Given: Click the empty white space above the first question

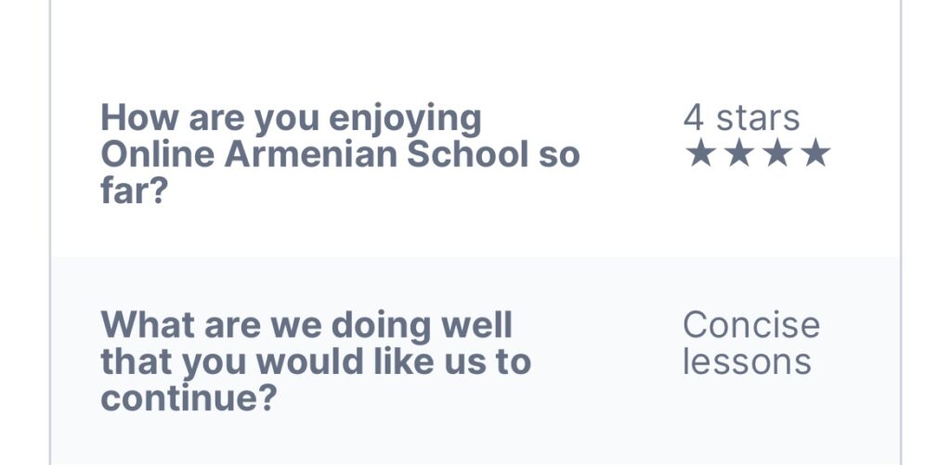Looking at the screenshot, I should pyautogui.click(x=464, y=46).
